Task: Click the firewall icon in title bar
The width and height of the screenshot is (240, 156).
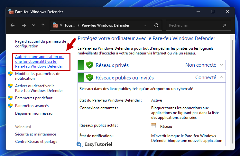Action: point(11,12)
